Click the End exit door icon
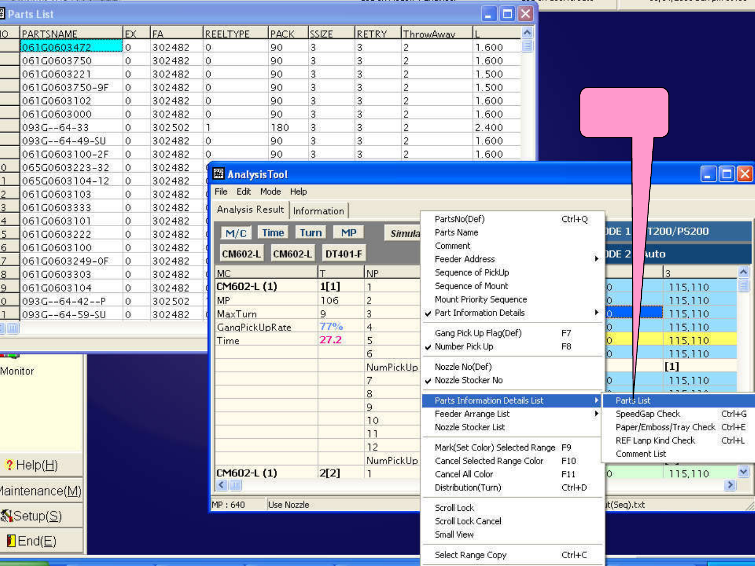Image resolution: width=755 pixels, height=566 pixels. 11,541
